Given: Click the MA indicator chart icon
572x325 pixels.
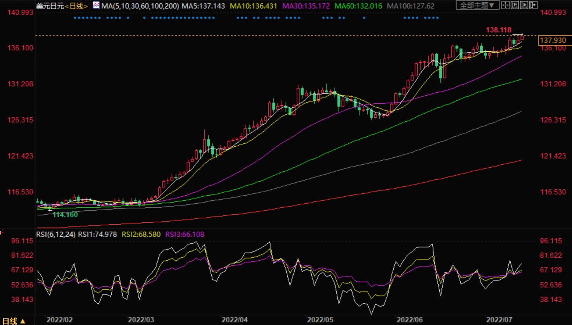Looking at the screenshot, I should [x=96, y=5].
